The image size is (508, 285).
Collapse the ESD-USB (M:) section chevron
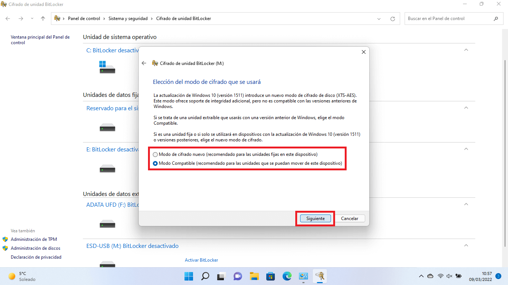(x=466, y=245)
